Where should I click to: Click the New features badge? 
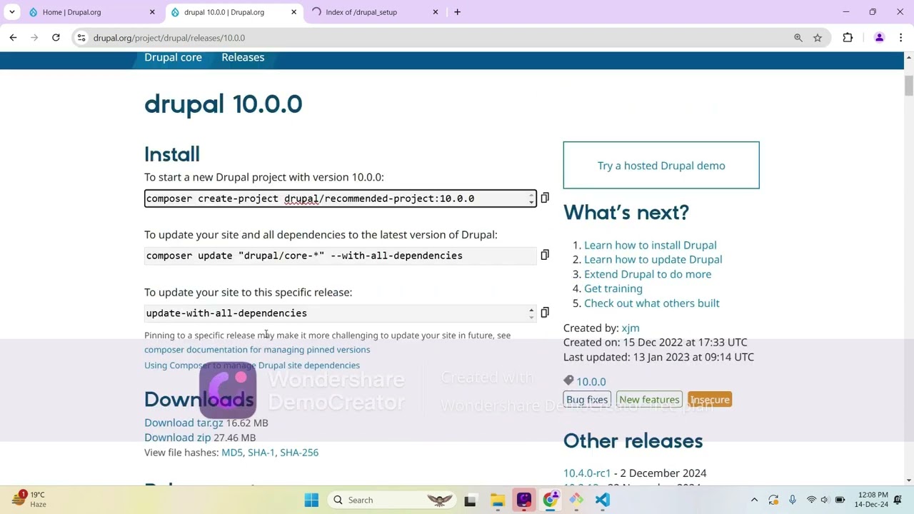coord(649,400)
